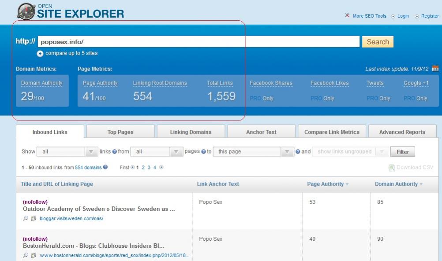Image resolution: width=442 pixels, height=261 pixels.
Task: Sort by Page Authority column arrow
Action: tap(347, 184)
